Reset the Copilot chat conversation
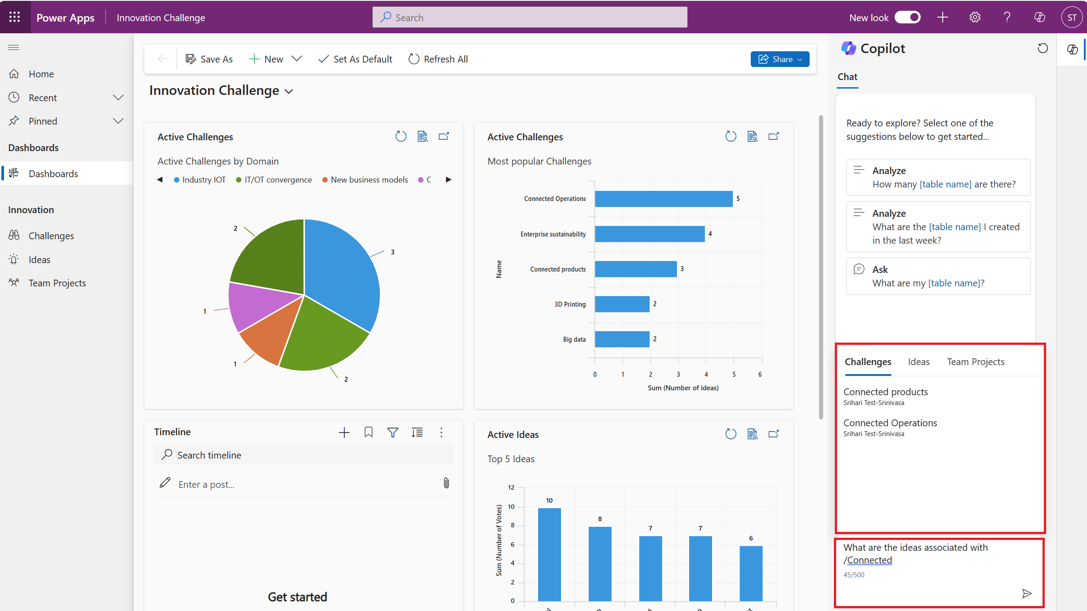This screenshot has height=611, width=1087. click(1042, 48)
